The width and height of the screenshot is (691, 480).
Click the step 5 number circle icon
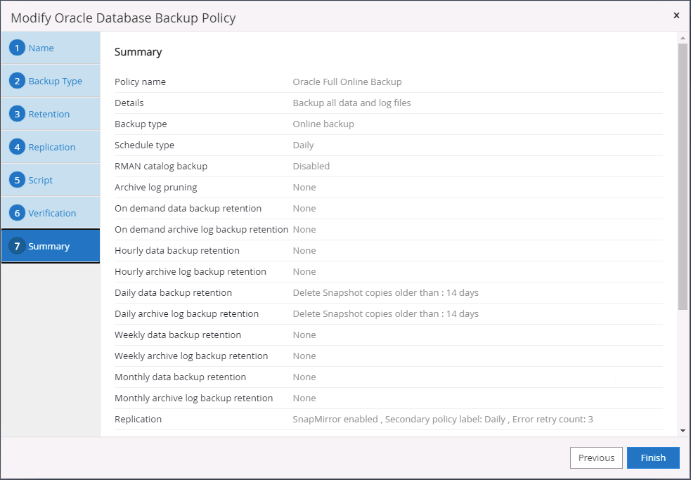pyautogui.click(x=18, y=180)
